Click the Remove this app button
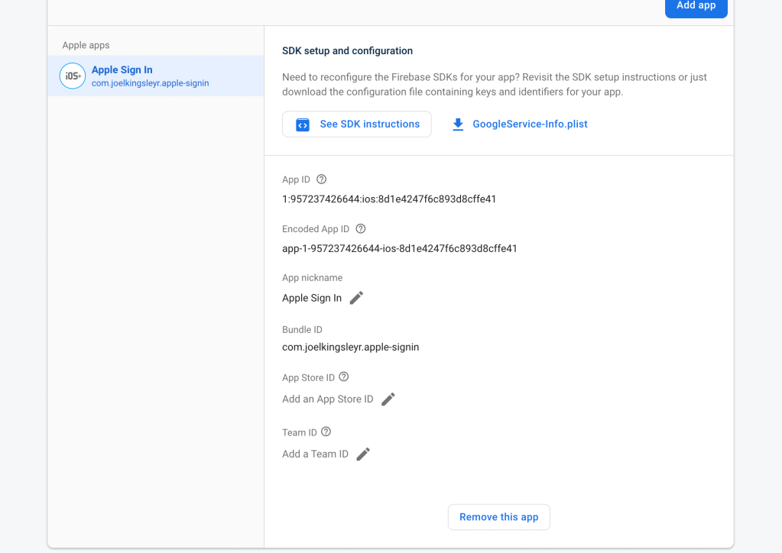 click(x=498, y=517)
